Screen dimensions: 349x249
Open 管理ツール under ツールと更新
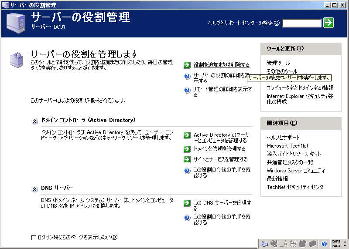click(x=278, y=63)
